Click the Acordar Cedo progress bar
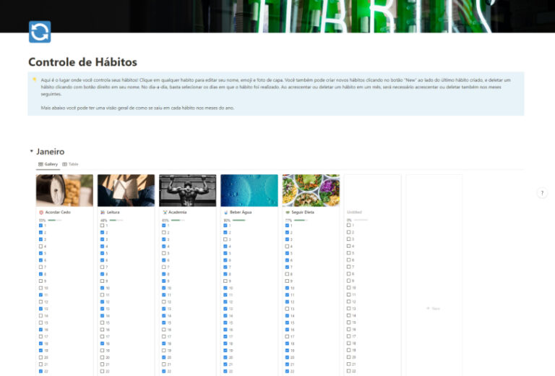The image size is (555, 376). [56, 220]
